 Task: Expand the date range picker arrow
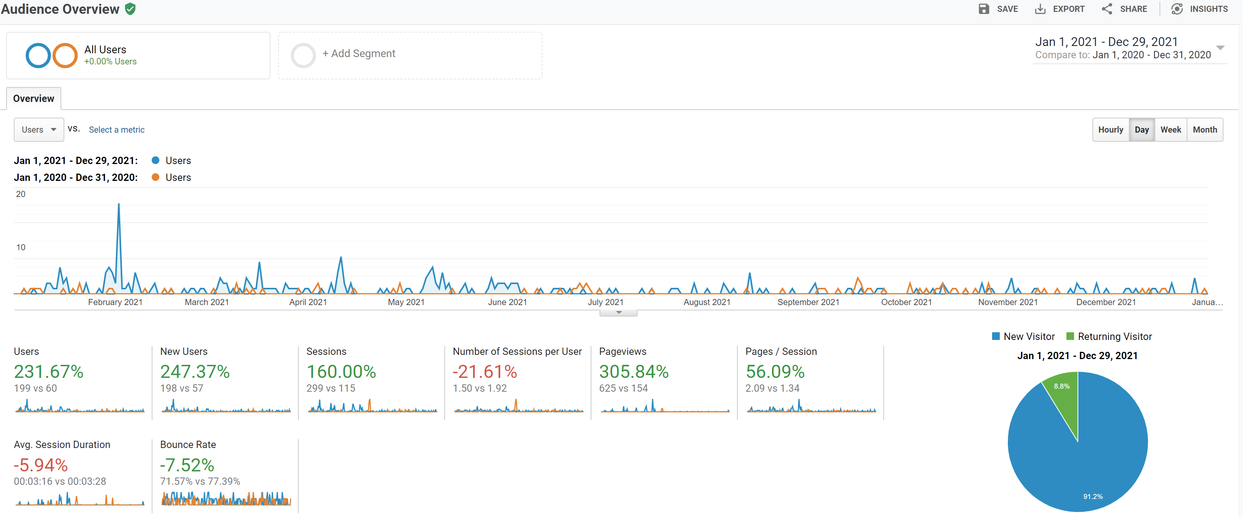(x=1220, y=48)
